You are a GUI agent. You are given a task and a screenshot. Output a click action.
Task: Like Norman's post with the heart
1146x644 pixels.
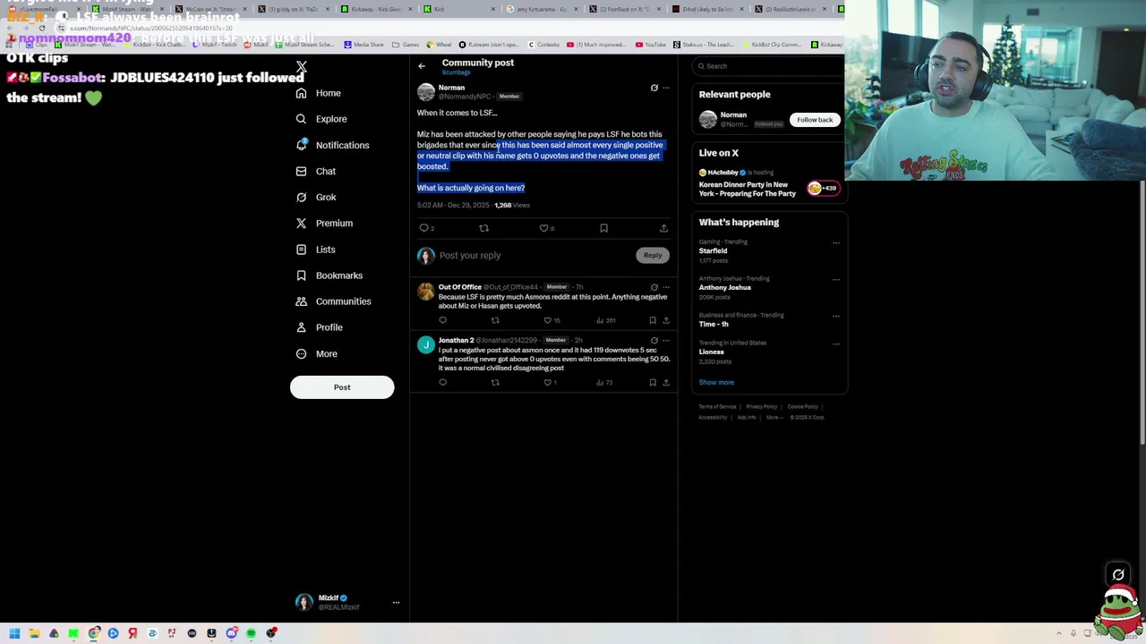tap(543, 228)
